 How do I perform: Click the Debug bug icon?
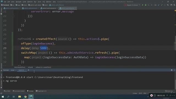(146, 5)
